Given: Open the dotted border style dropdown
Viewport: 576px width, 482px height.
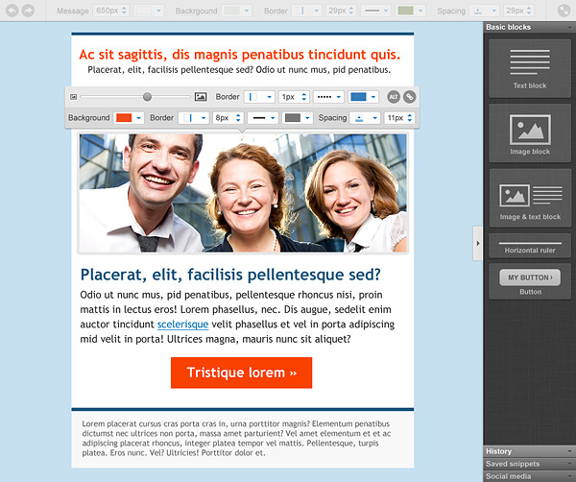Looking at the screenshot, I should click(x=328, y=97).
